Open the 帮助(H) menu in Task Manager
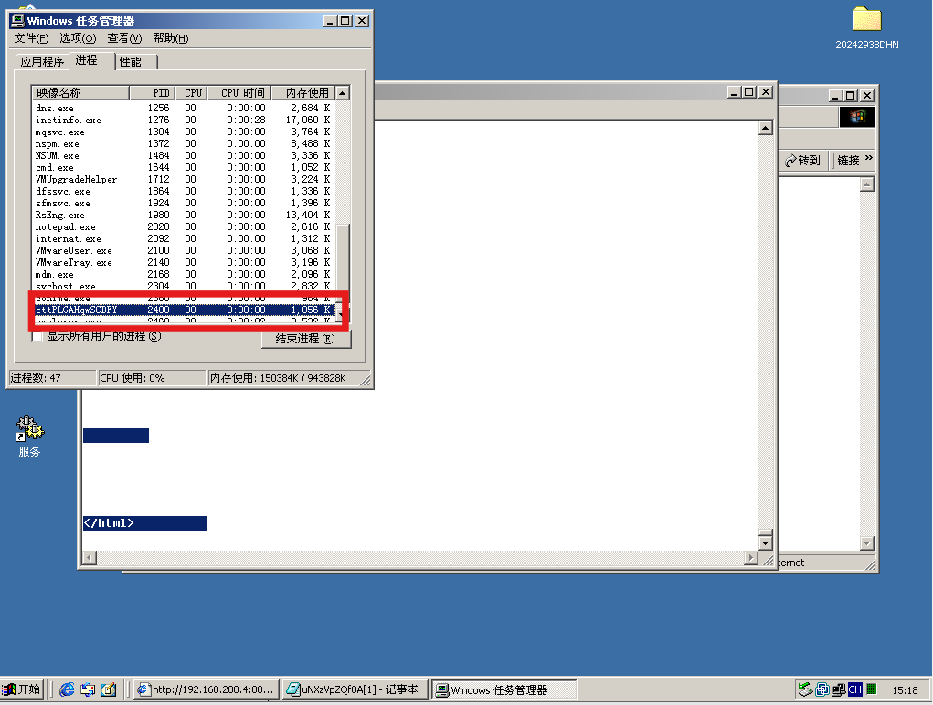 [x=171, y=38]
